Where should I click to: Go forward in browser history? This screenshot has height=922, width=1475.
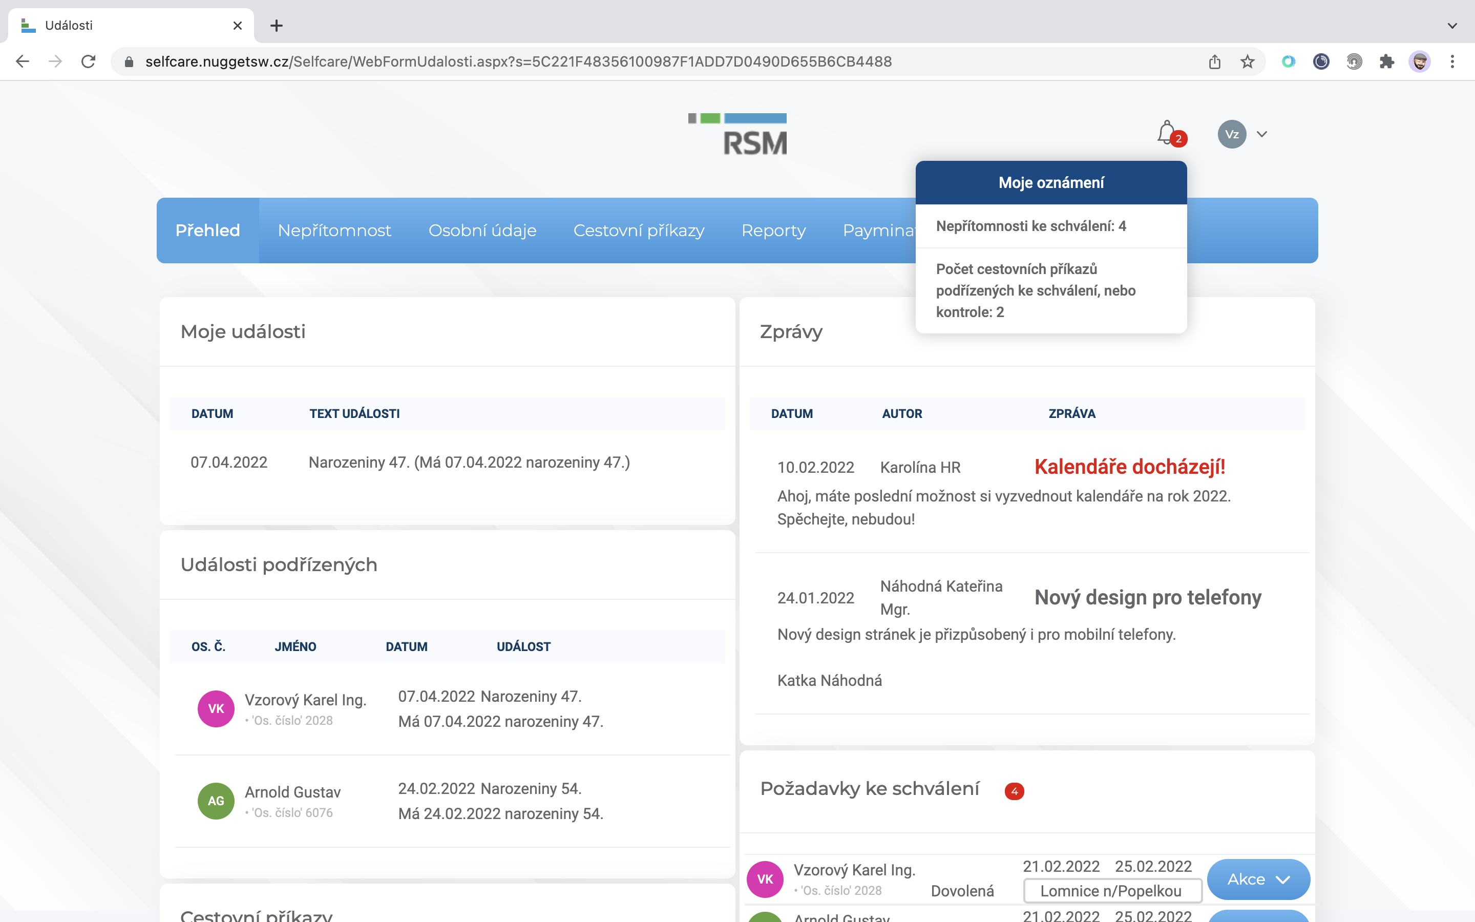55,61
